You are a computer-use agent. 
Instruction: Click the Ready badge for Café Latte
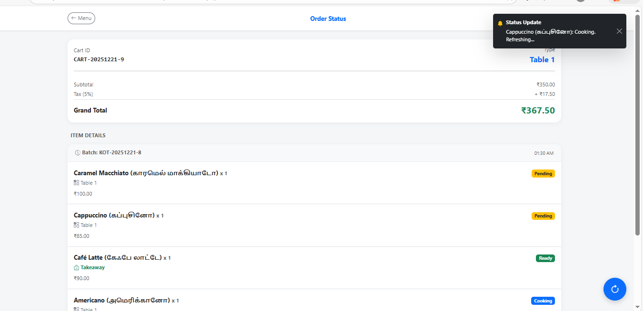pyautogui.click(x=545, y=258)
